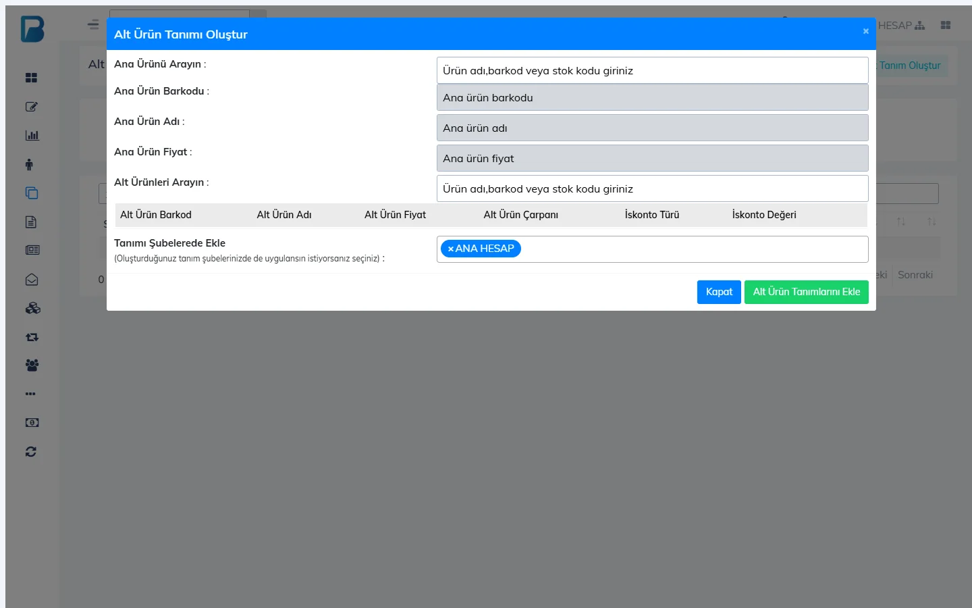Click the retweet arrows sidebar icon
Screen dimensions: 972x608
tap(32, 336)
